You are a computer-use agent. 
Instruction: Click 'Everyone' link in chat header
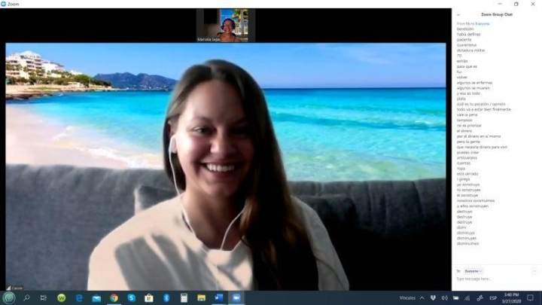click(482, 23)
